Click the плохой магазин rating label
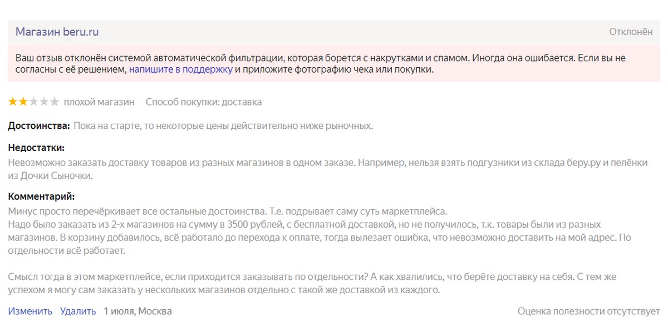 point(99,102)
